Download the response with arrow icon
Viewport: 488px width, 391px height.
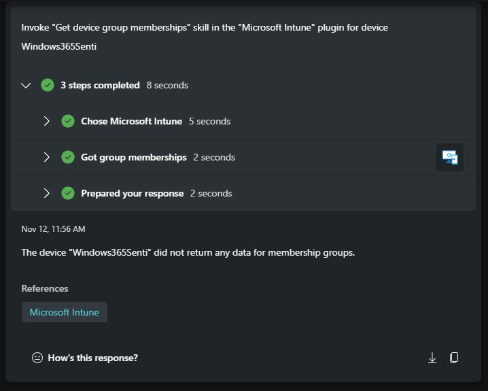432,358
